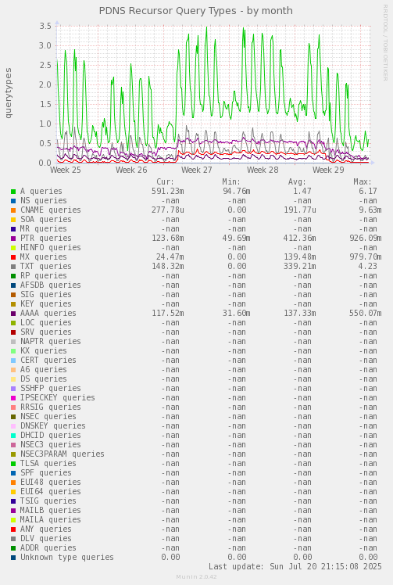Click CNAME current value 277.78u
Image resolution: width=393 pixels, height=585 pixels.
(168, 210)
